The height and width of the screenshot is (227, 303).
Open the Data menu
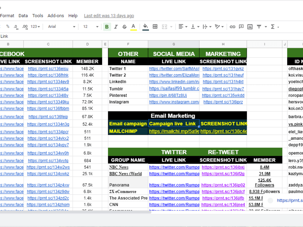point(23,16)
